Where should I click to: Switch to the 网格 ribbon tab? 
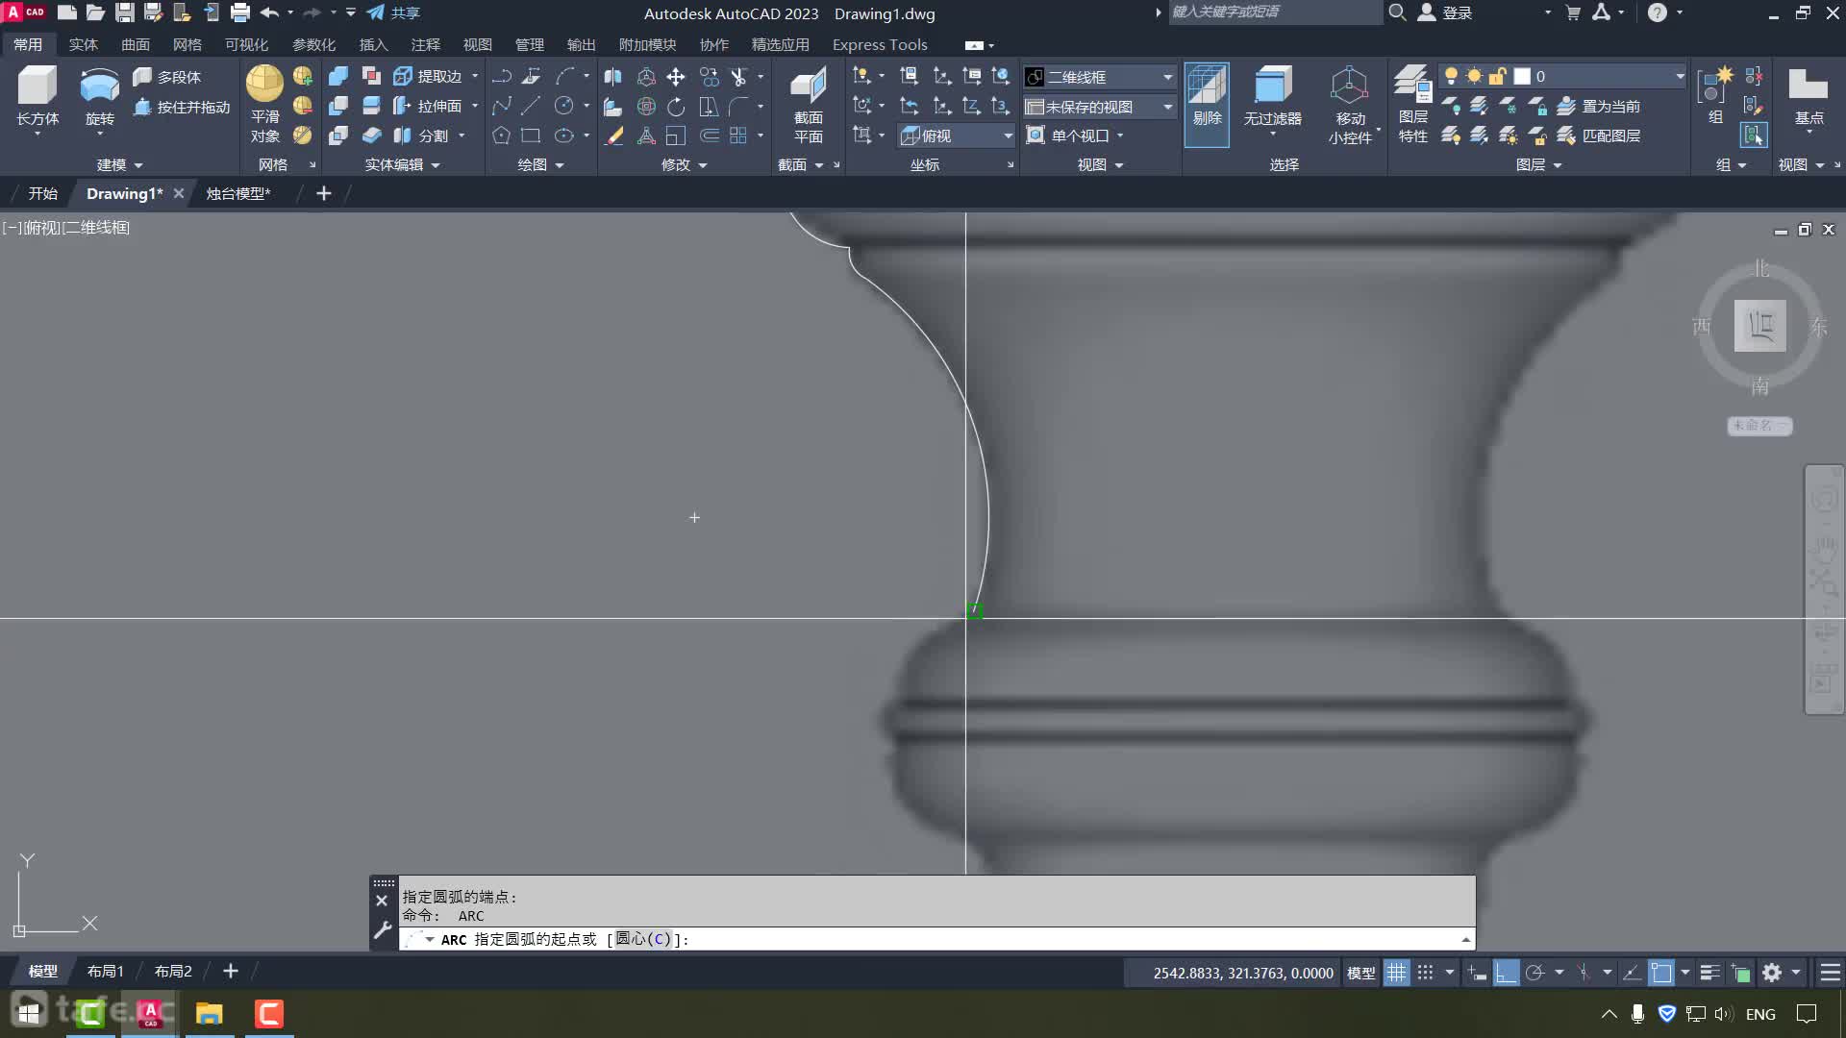tap(187, 44)
